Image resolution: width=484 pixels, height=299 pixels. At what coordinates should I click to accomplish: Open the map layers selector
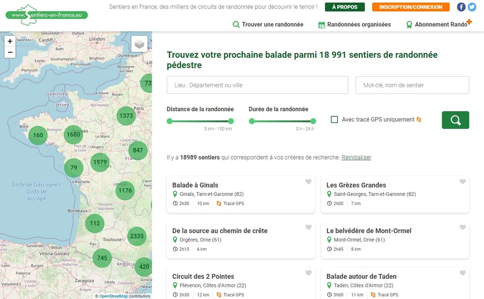(x=139, y=44)
